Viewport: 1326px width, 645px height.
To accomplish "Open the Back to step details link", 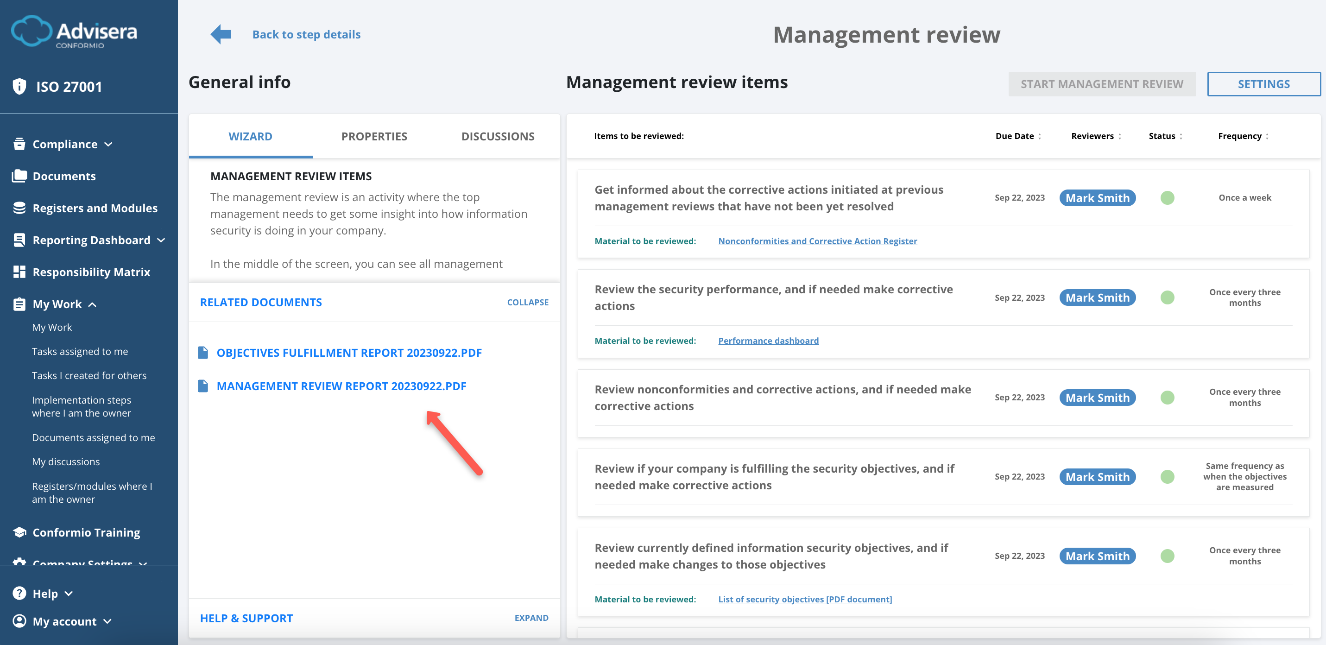I will point(306,34).
